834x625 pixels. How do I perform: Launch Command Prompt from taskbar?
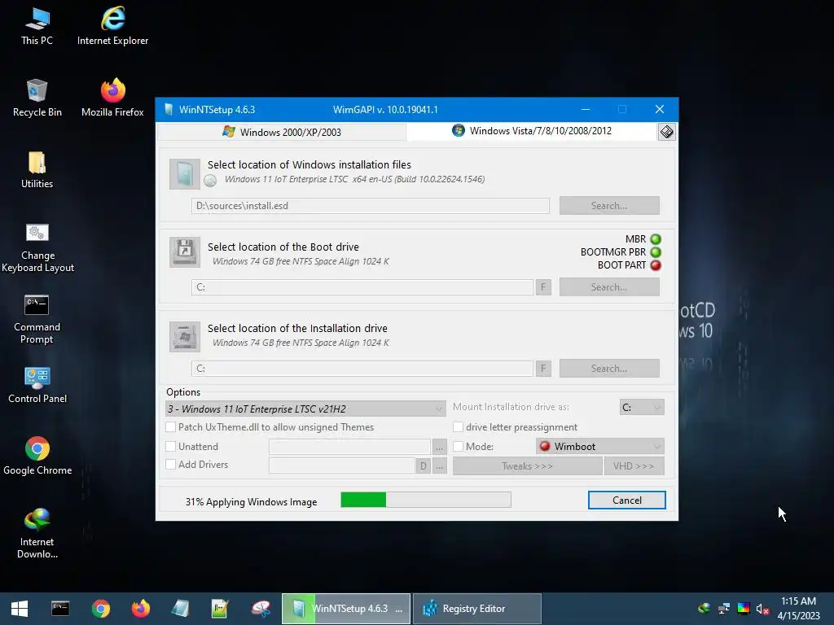click(x=60, y=609)
